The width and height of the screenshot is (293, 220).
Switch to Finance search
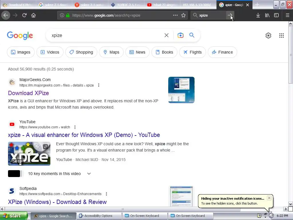tap(223, 52)
